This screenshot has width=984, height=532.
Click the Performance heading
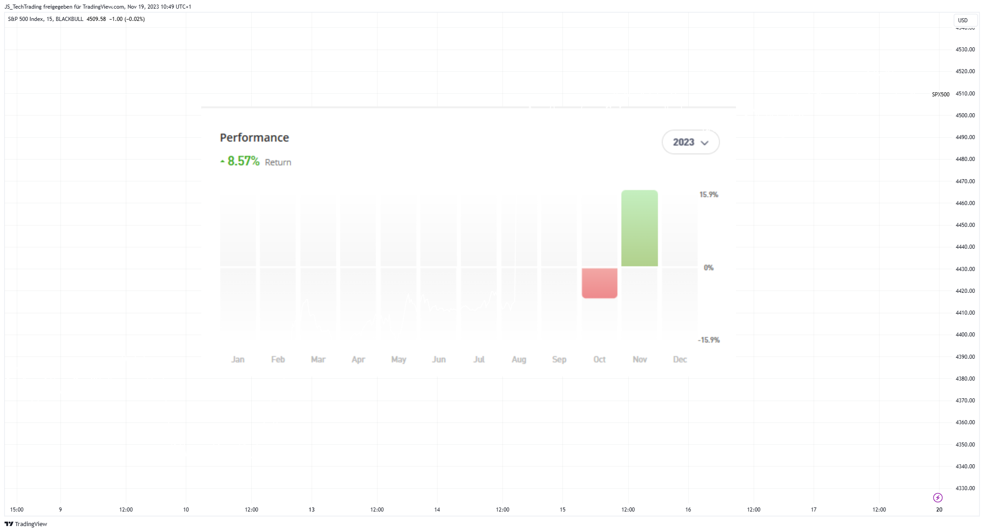tap(254, 137)
